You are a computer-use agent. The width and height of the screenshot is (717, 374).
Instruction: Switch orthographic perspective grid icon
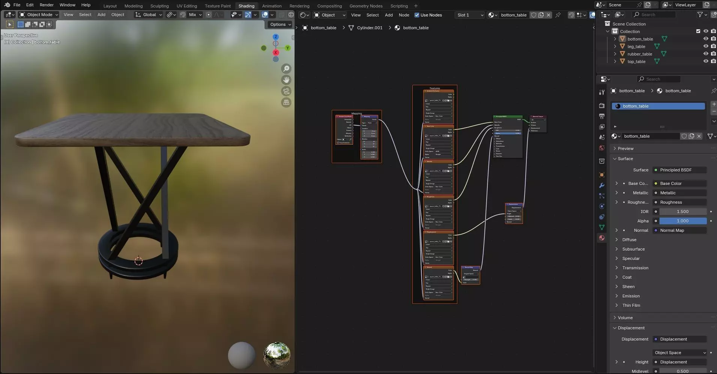(x=286, y=102)
